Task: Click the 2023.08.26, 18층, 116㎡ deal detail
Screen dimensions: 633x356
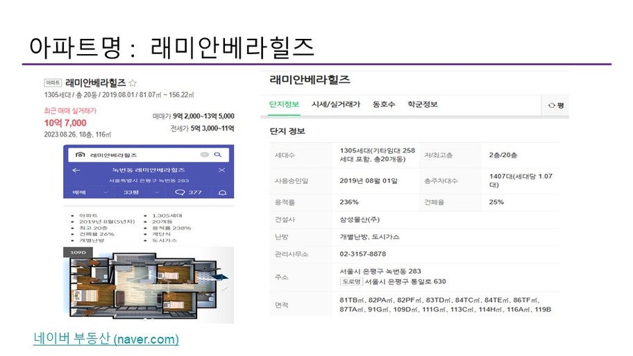Action: coord(78,135)
